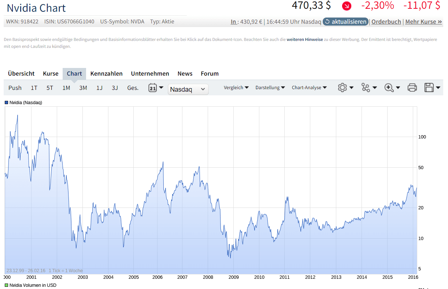This screenshot has width=448, height=289.
Task: Expand the Darstellung dropdown
Action: [x=270, y=88]
